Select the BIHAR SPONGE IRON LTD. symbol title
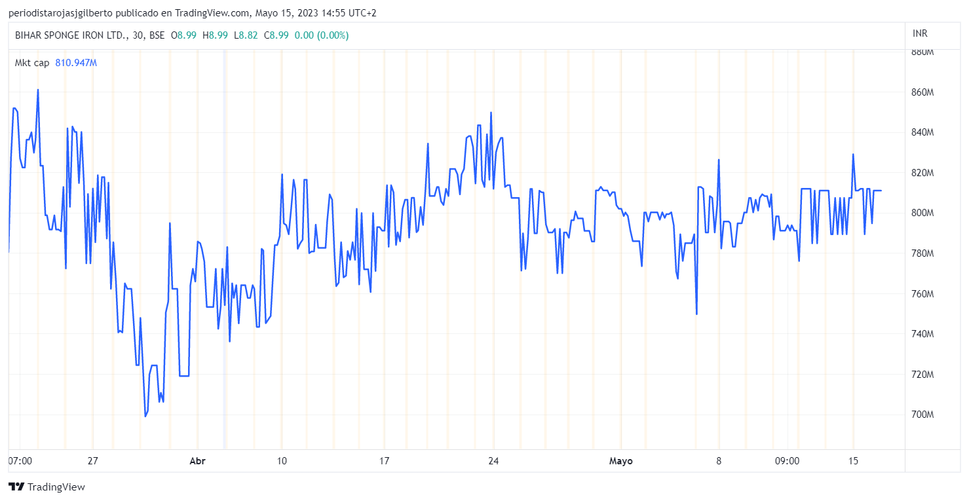The image size is (969, 501). (71, 35)
